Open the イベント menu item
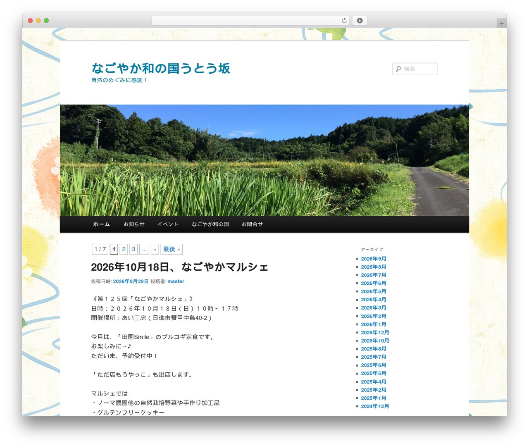The width and height of the screenshot is (529, 448). [168, 224]
